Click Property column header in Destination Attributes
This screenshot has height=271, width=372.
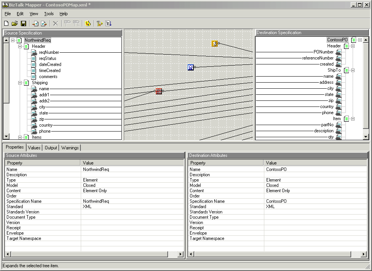(x=226, y=163)
